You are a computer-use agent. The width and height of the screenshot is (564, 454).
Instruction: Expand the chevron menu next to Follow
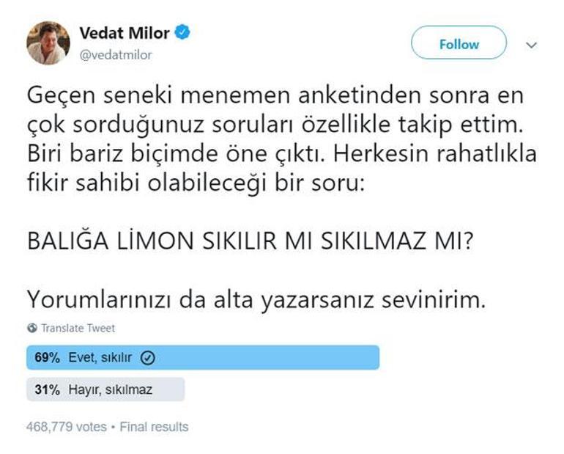tap(533, 44)
